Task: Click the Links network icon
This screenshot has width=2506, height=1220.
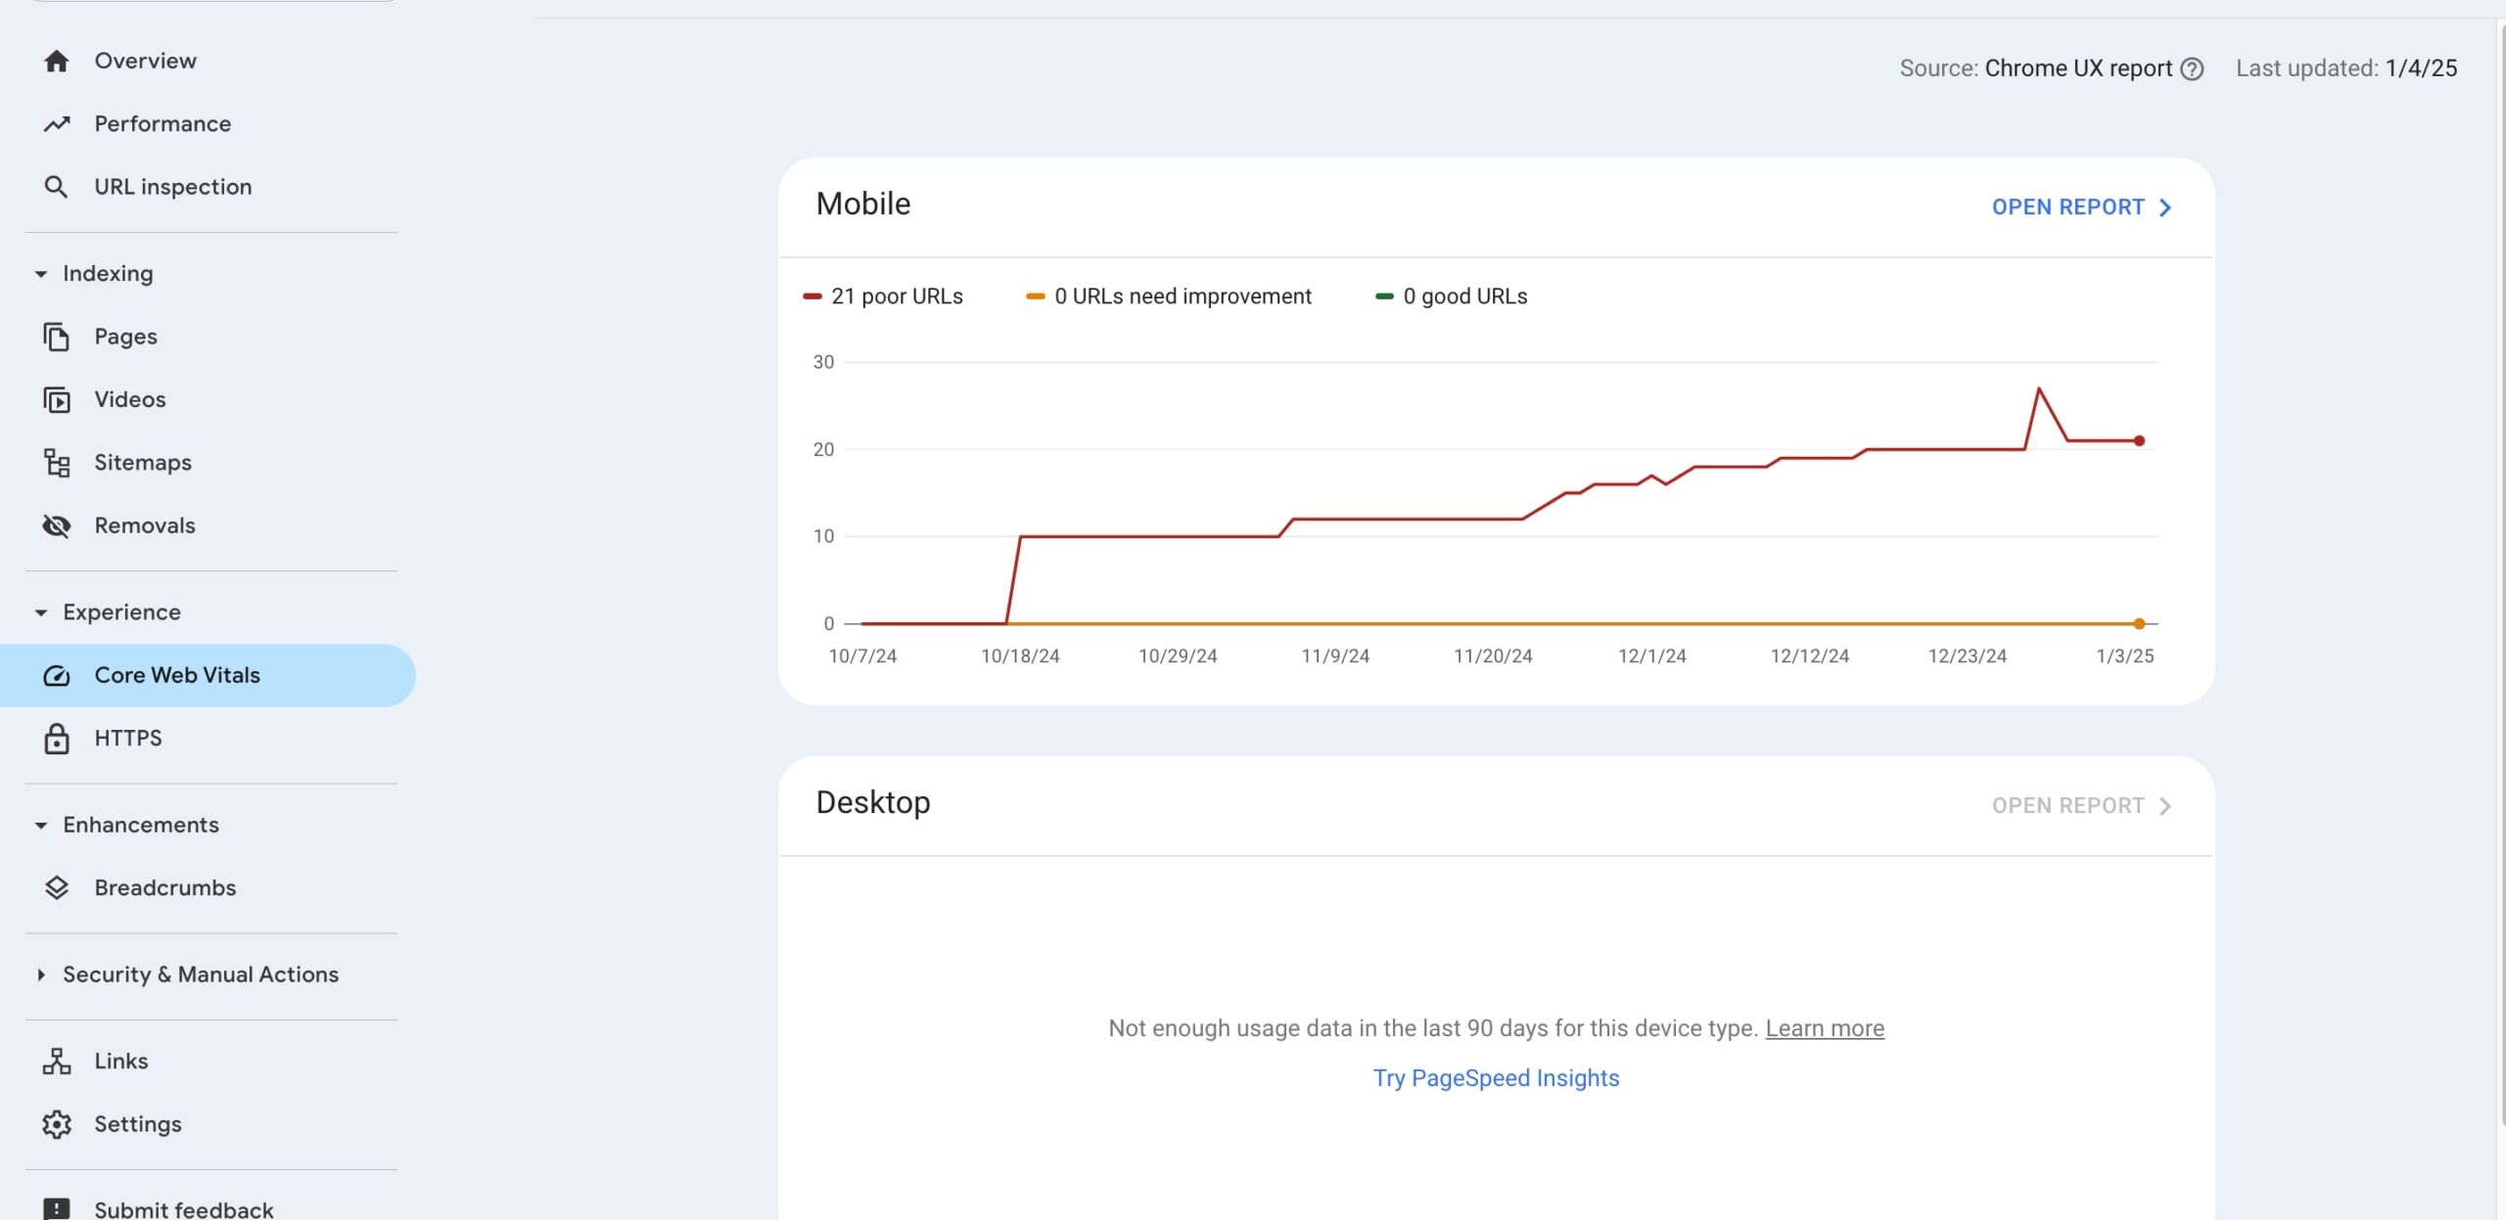Action: click(57, 1062)
